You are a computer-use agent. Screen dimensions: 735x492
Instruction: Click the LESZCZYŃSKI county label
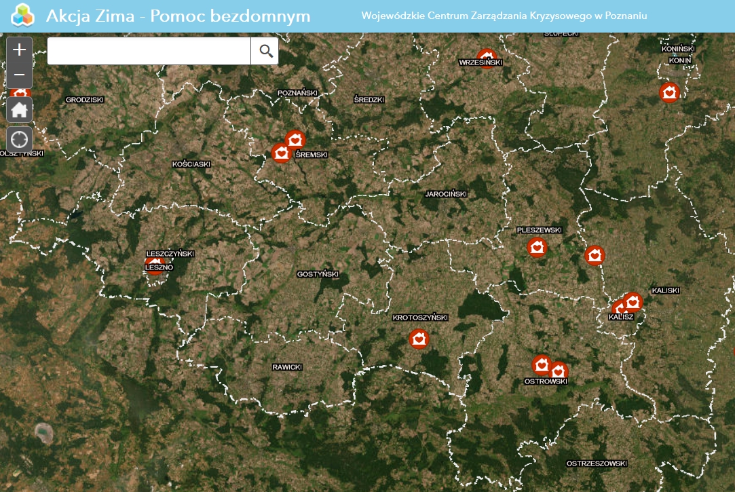click(170, 254)
